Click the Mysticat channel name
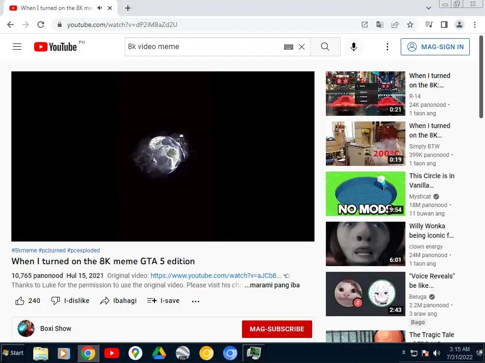 [420, 197]
